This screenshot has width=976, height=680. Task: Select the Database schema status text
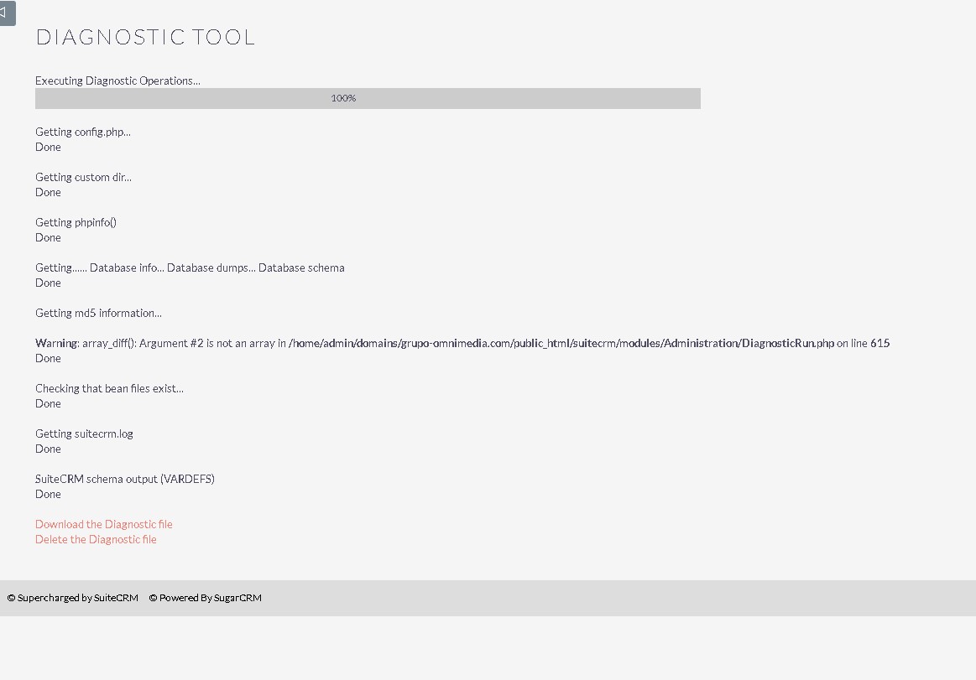point(190,267)
